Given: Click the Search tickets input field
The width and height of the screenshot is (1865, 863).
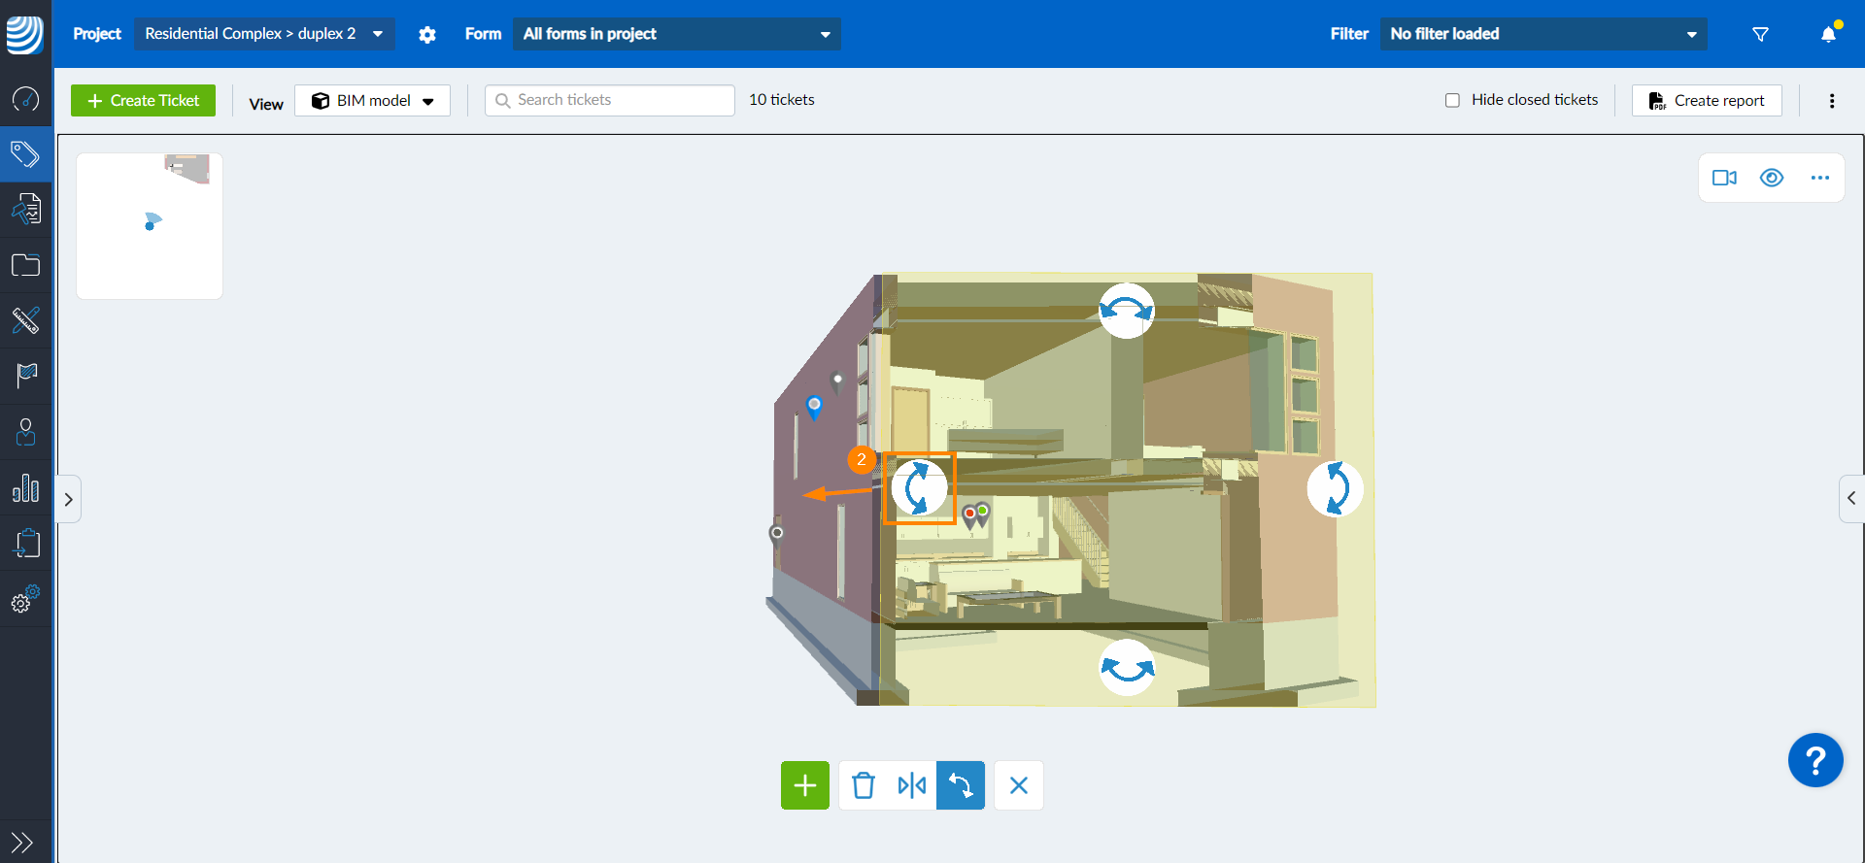Looking at the screenshot, I should pyautogui.click(x=610, y=100).
